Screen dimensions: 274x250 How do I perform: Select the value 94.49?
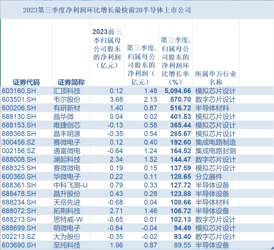(x=182, y=228)
